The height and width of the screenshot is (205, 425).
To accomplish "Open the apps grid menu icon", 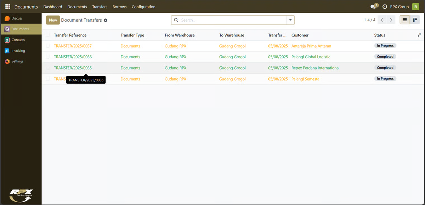I will 7,7.
